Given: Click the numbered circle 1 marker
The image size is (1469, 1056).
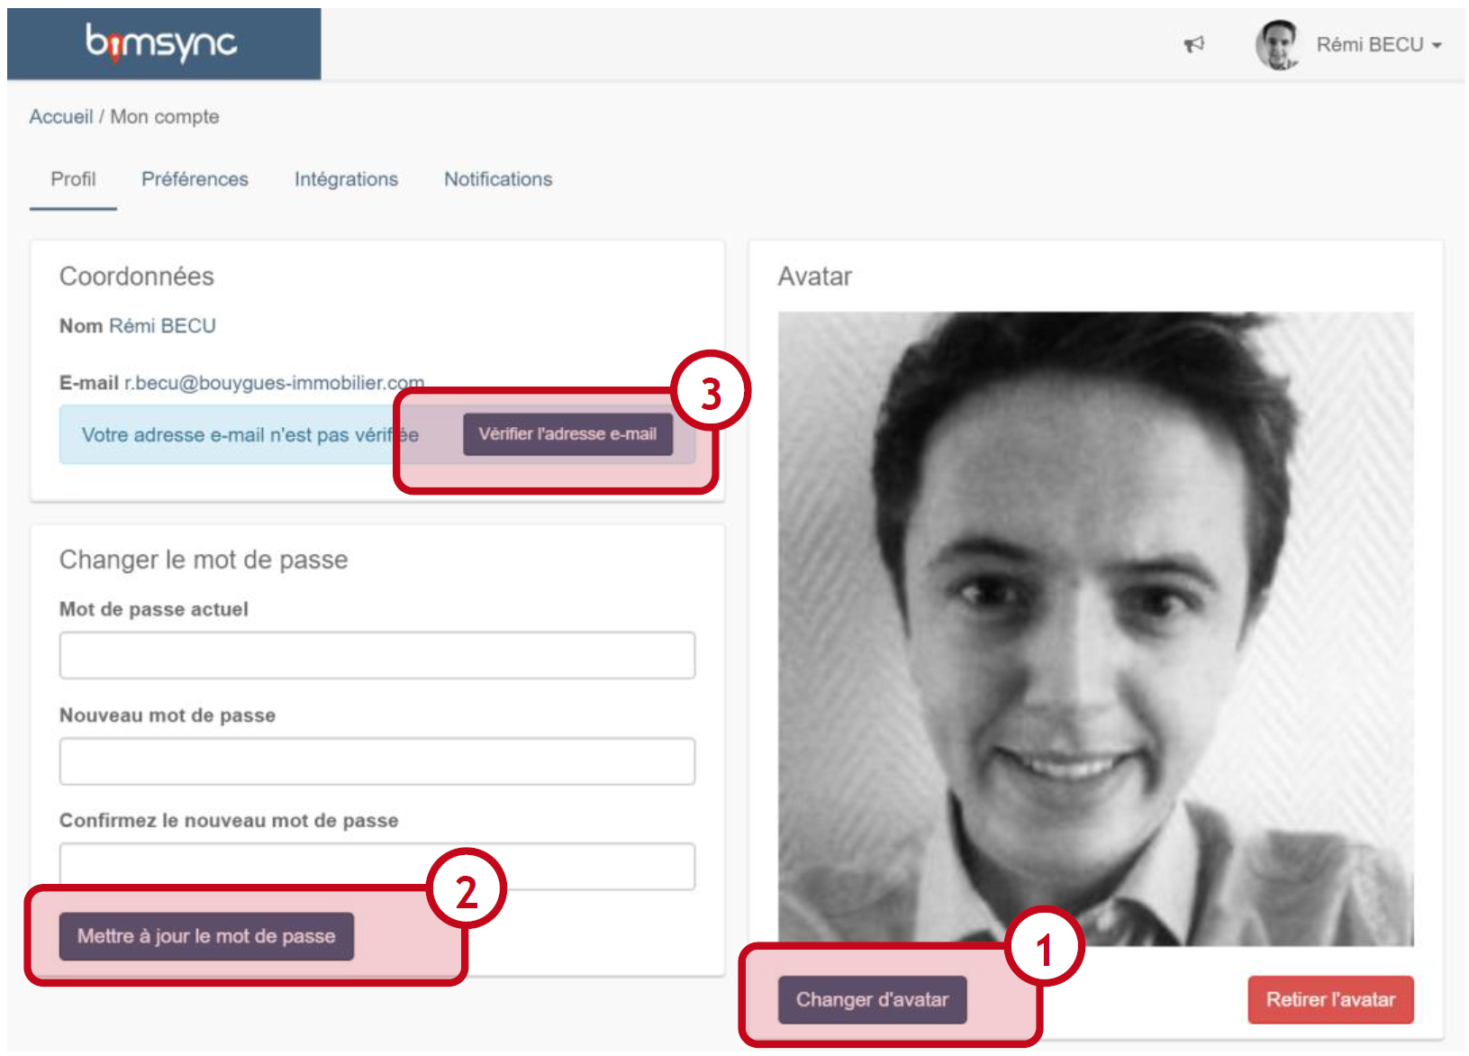Looking at the screenshot, I should coord(1044,949).
